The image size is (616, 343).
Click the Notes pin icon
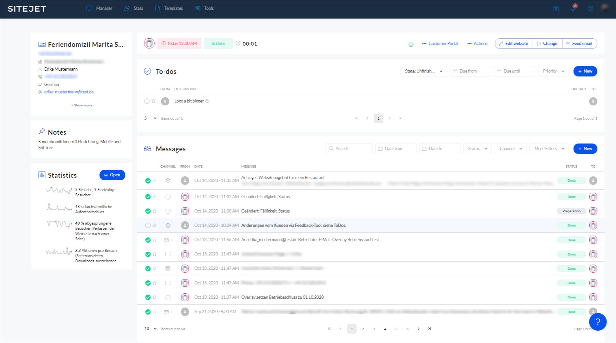(x=42, y=131)
